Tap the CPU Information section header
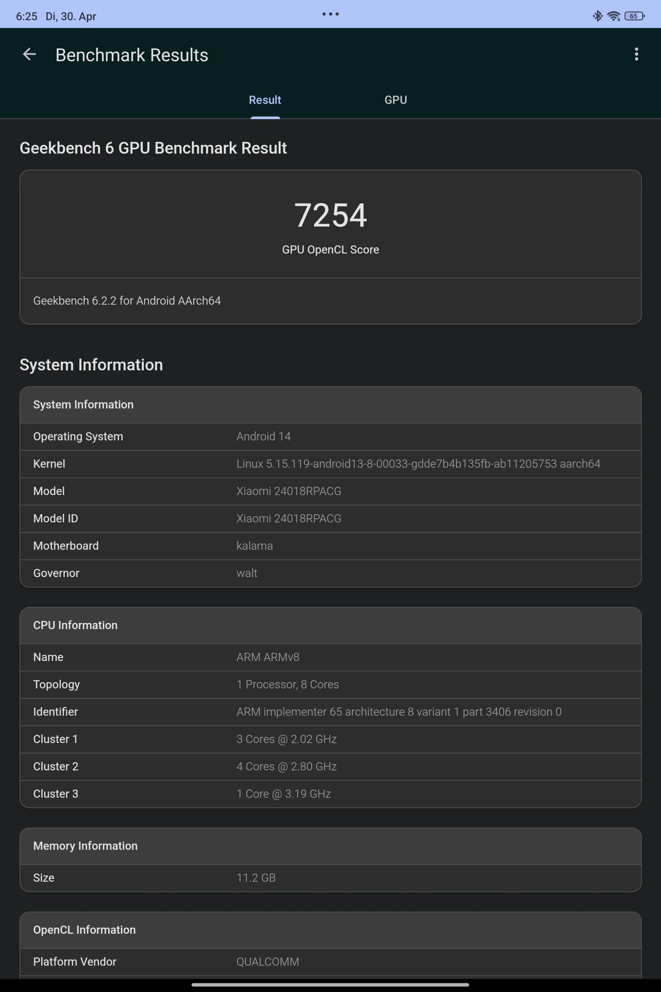The image size is (661, 992). [330, 625]
